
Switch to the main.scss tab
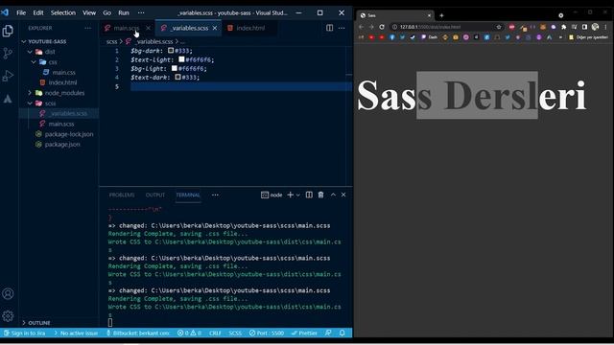click(126, 28)
